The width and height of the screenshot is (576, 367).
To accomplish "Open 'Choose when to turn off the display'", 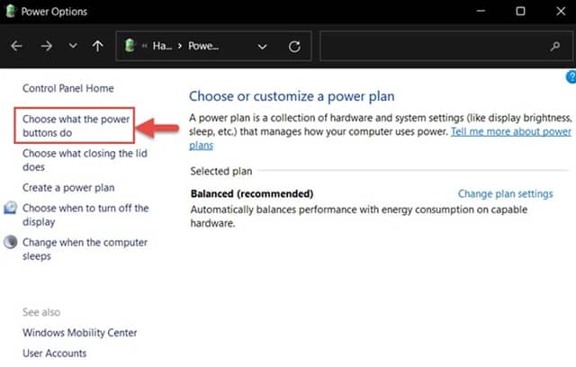I will [73, 214].
